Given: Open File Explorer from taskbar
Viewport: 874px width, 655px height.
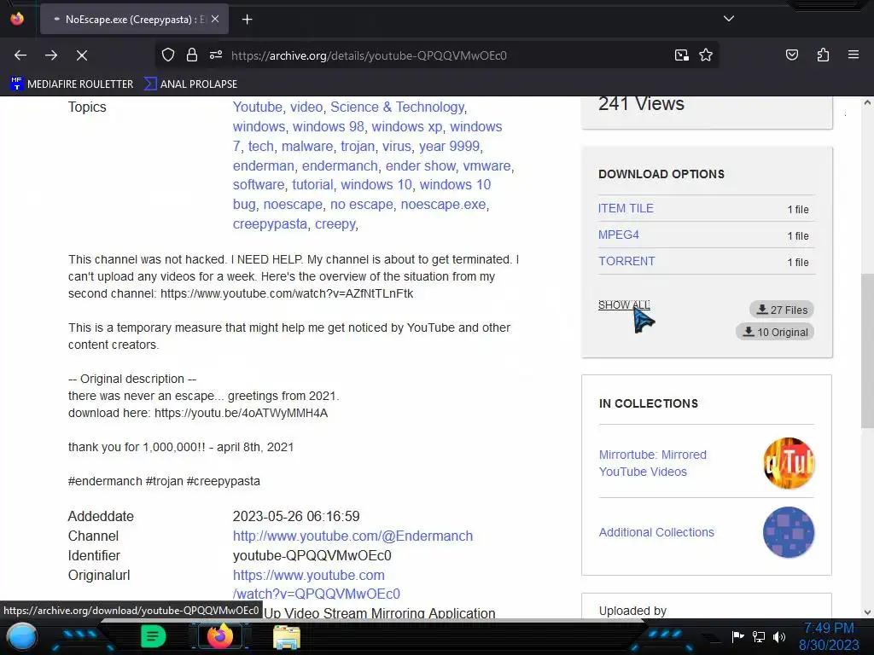Looking at the screenshot, I should pyautogui.click(x=287, y=636).
